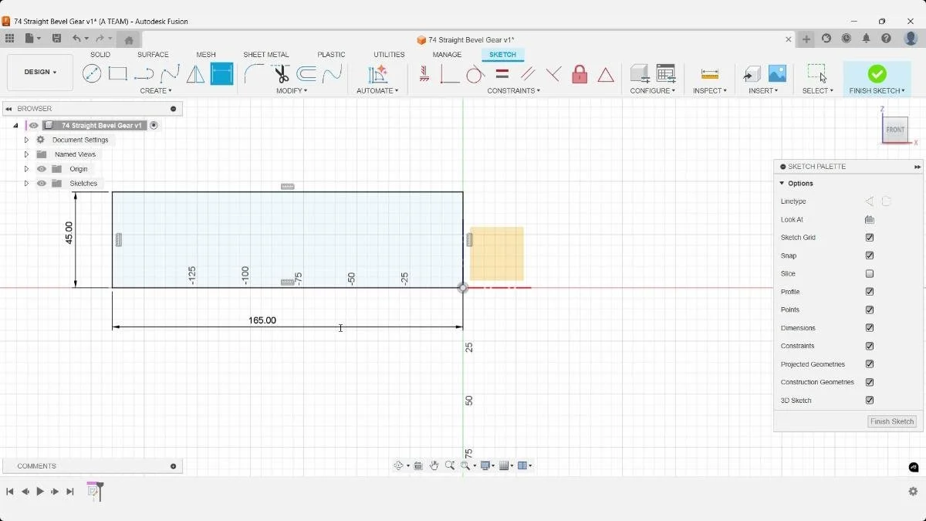Viewport: 926px width, 521px height.
Task: Jump to timeline beginning
Action: pyautogui.click(x=10, y=492)
